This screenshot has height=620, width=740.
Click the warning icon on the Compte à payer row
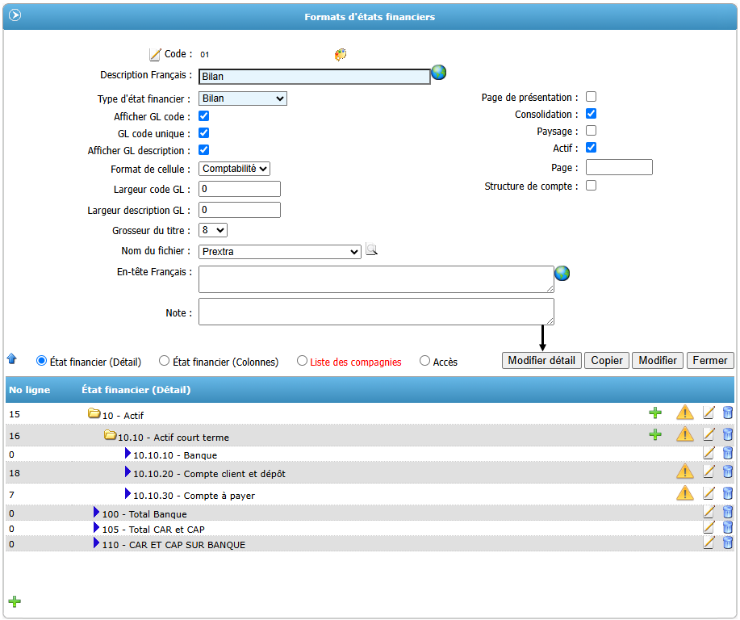coord(685,493)
